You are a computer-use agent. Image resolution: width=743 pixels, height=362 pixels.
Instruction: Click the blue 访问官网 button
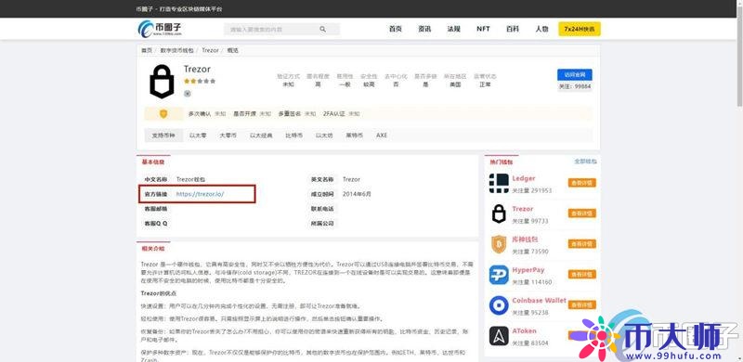click(x=574, y=75)
